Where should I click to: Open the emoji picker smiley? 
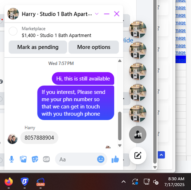[x=100, y=159]
